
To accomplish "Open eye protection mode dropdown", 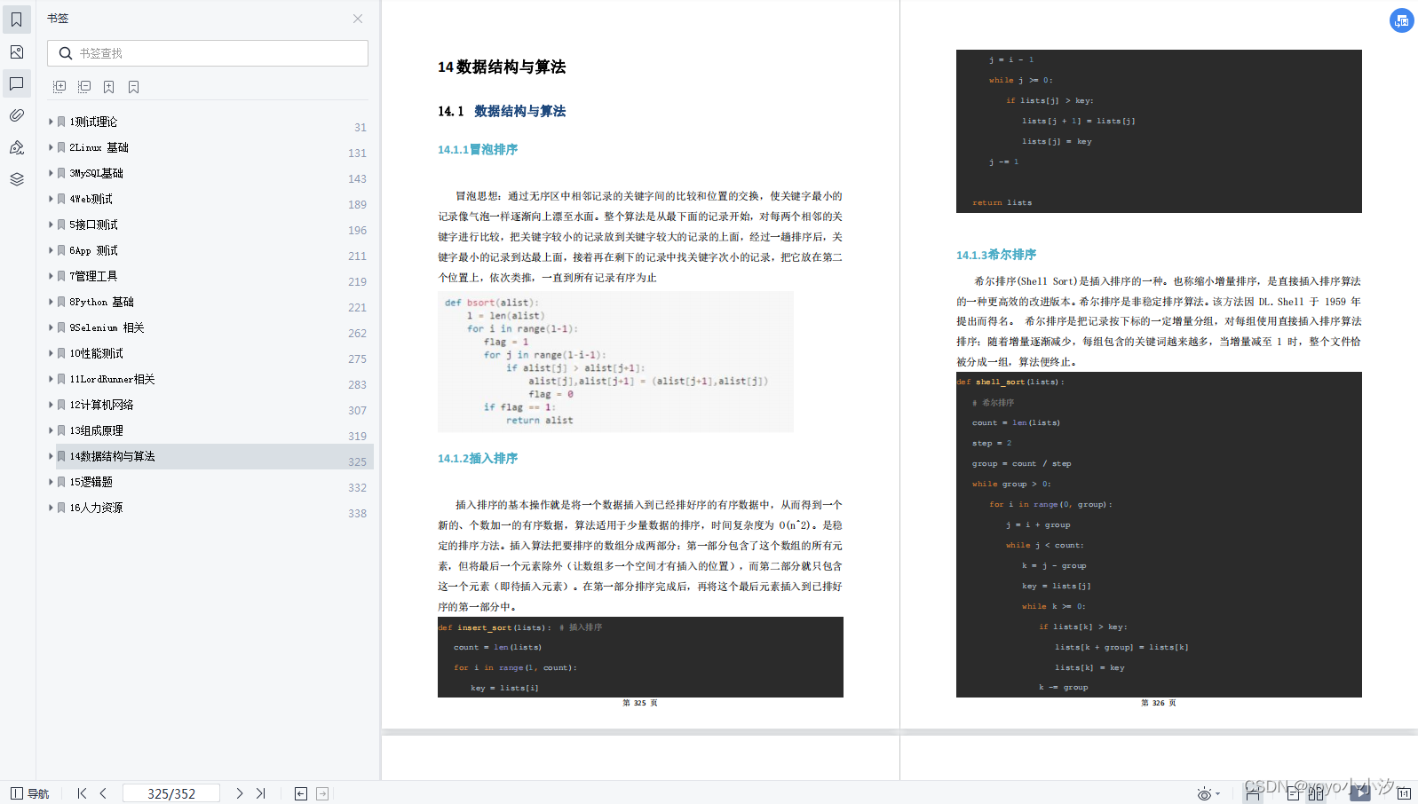I will [x=1208, y=793].
